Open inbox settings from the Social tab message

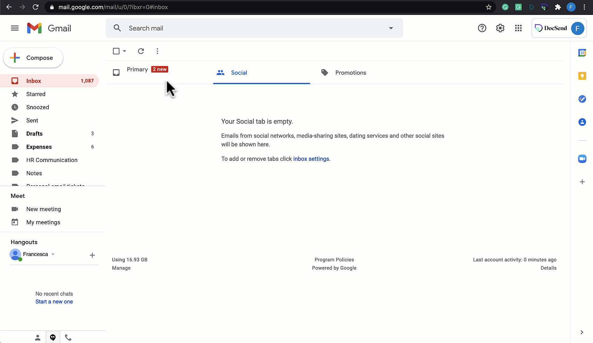point(311,158)
